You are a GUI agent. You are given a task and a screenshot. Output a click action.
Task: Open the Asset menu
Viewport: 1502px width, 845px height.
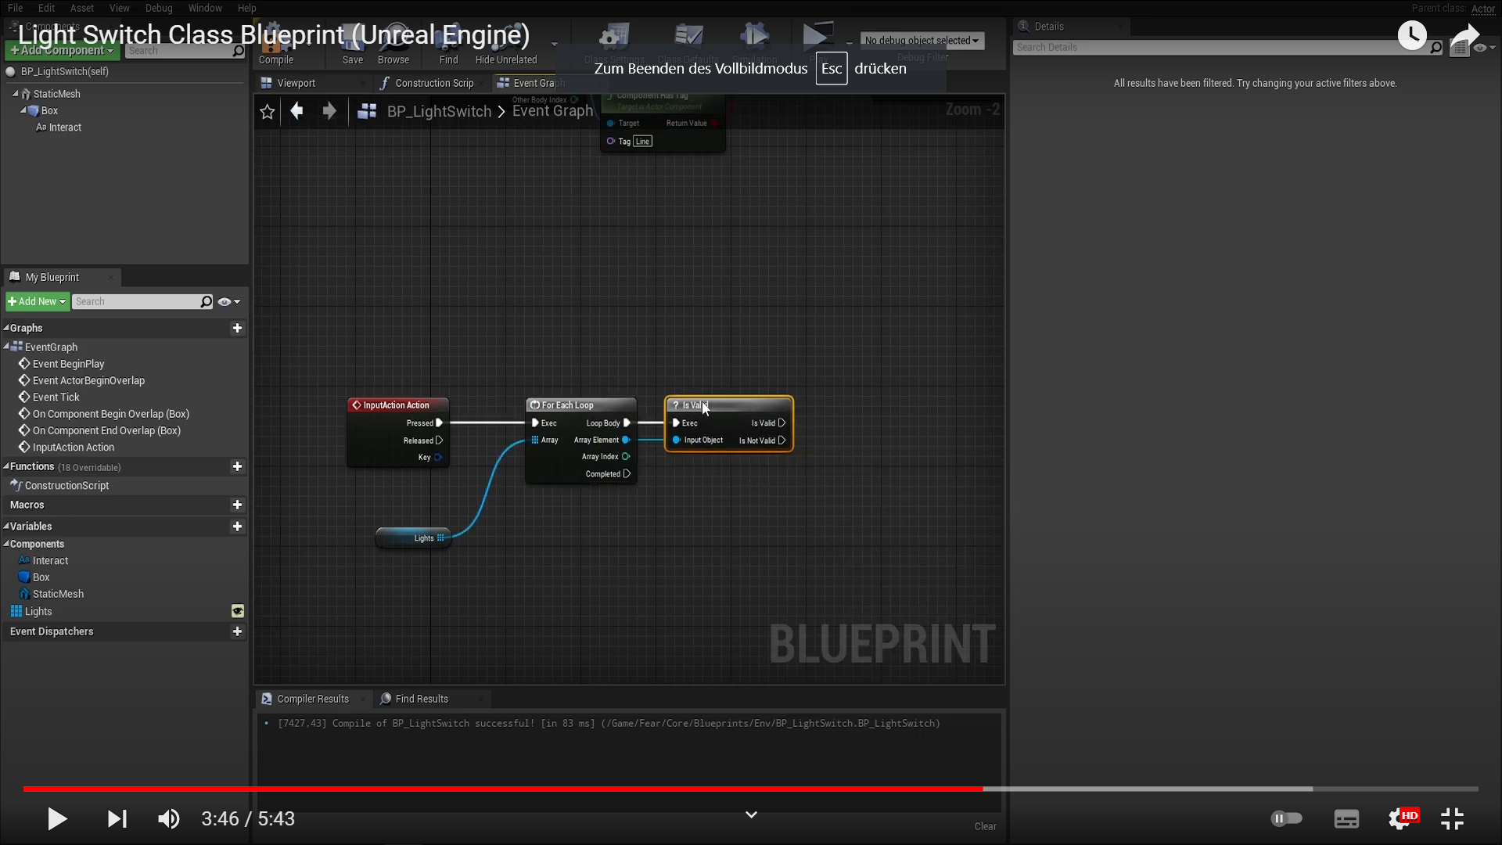tap(82, 8)
